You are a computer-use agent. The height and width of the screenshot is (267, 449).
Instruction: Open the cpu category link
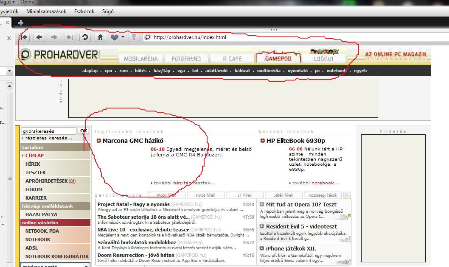pyautogui.click(x=108, y=71)
